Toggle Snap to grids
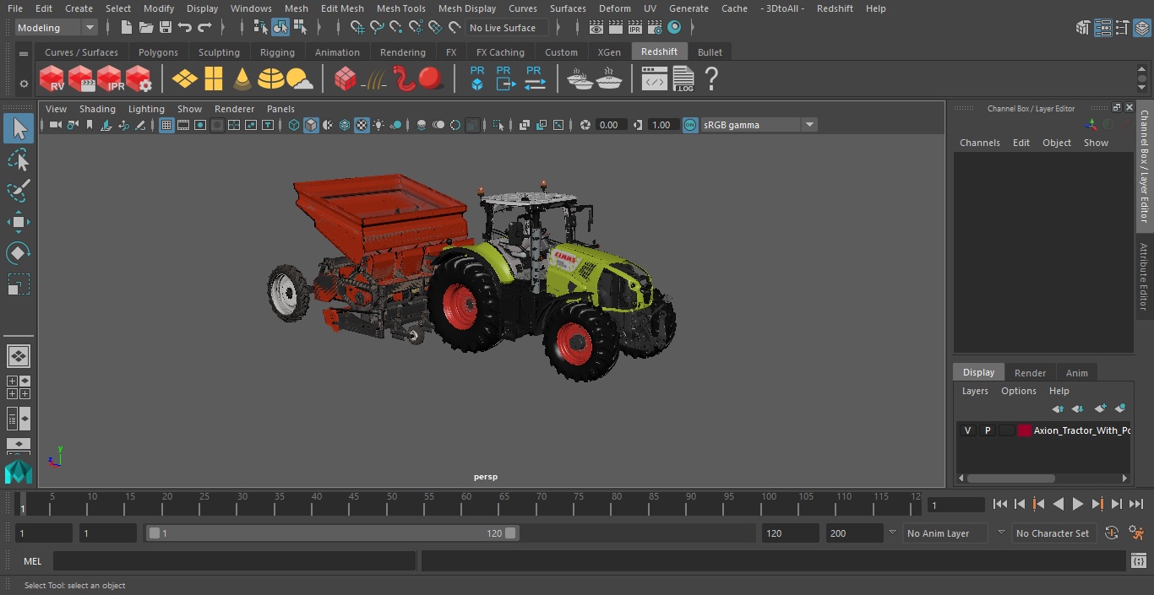 point(357,28)
